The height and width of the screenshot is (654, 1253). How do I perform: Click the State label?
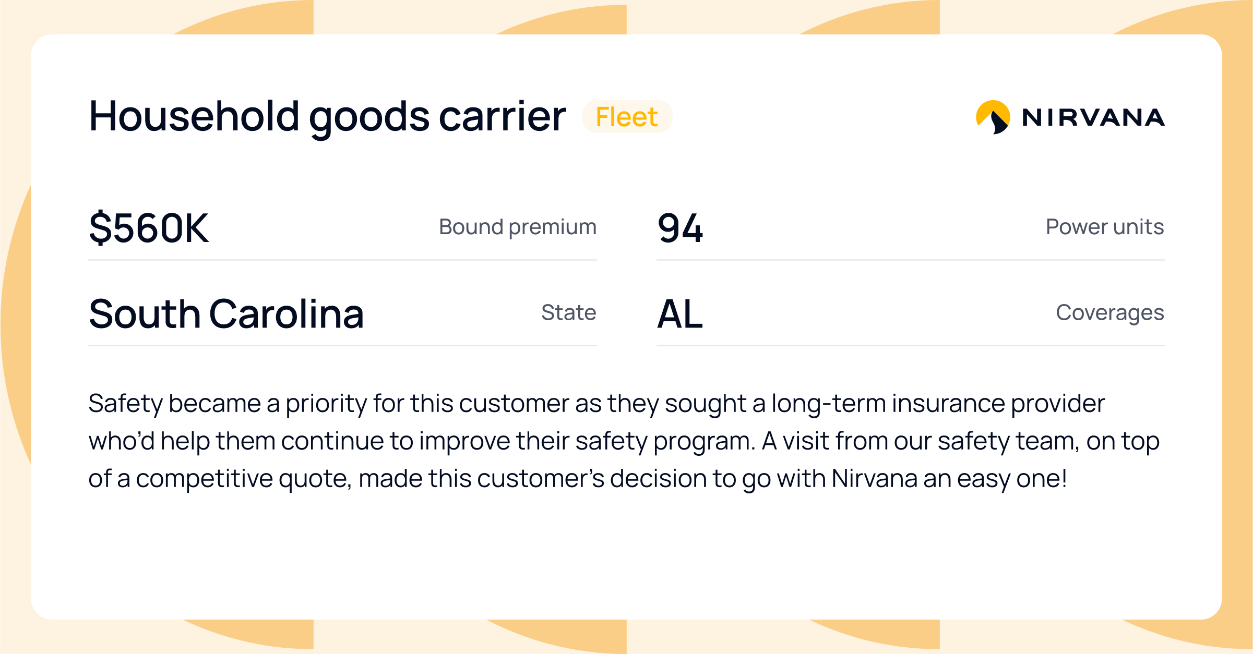pyautogui.click(x=568, y=312)
